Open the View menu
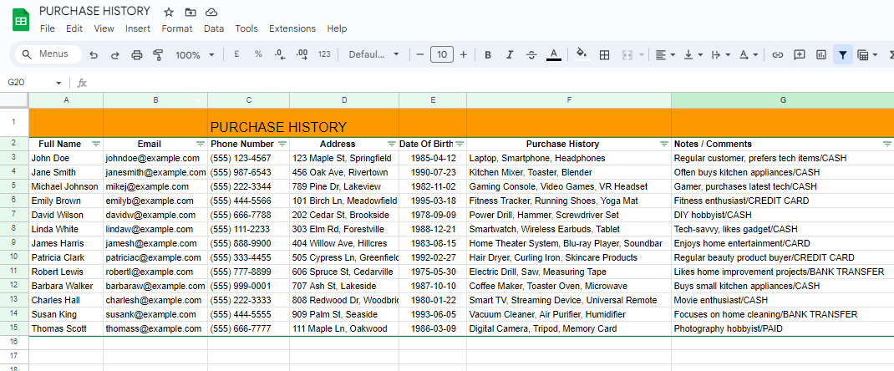Image resolution: width=894 pixels, height=371 pixels. pos(104,28)
